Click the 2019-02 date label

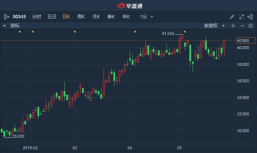point(30,148)
